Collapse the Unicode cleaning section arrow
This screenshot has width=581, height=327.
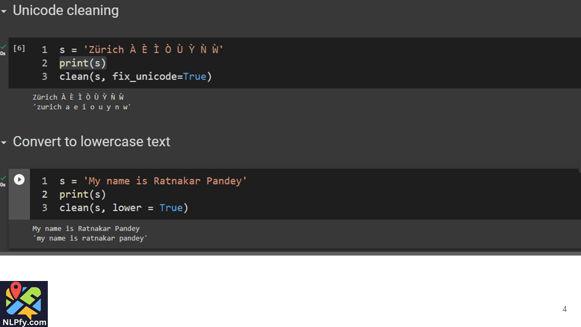[x=4, y=12]
